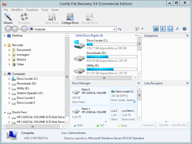Open the Tools menu

[45, 10]
